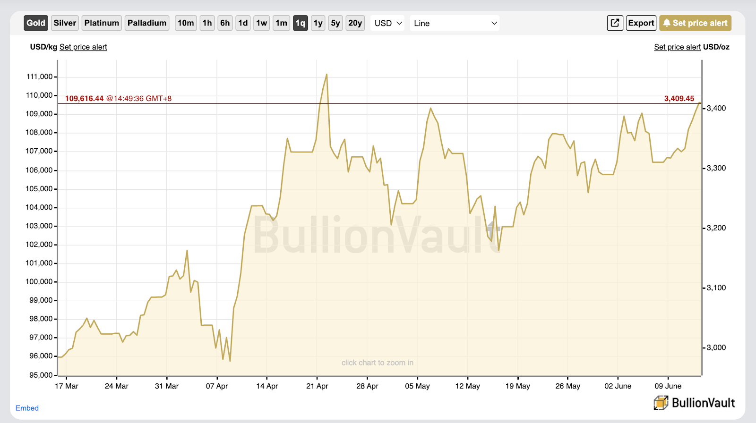Set chart range to 6h
The image size is (756, 423).
pos(225,23)
